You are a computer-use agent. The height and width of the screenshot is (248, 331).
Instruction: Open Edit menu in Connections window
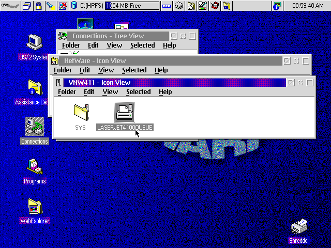point(93,45)
